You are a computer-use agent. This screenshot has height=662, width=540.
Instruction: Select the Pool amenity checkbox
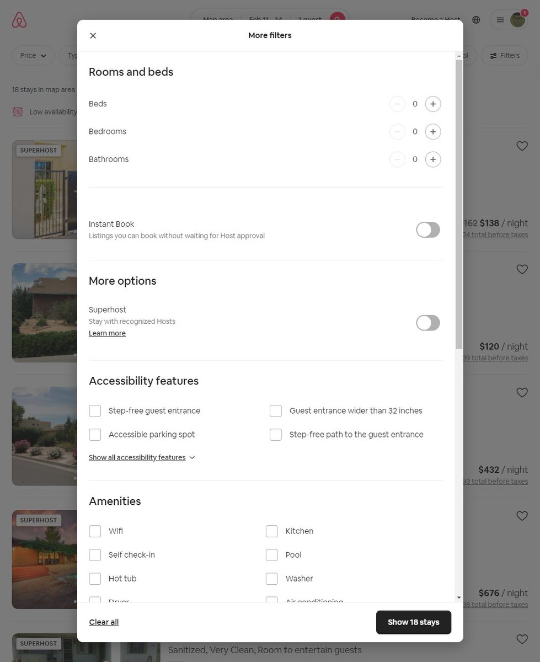(271, 555)
